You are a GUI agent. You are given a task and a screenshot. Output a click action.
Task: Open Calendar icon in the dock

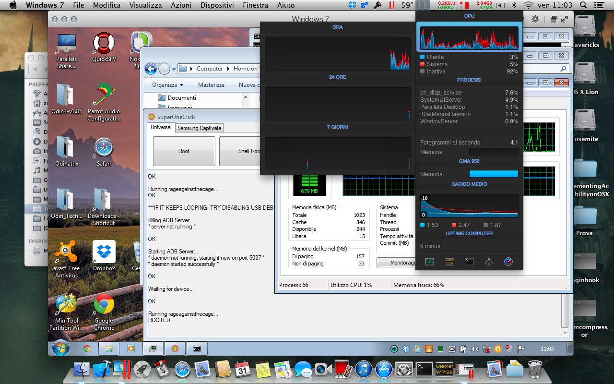(x=243, y=369)
